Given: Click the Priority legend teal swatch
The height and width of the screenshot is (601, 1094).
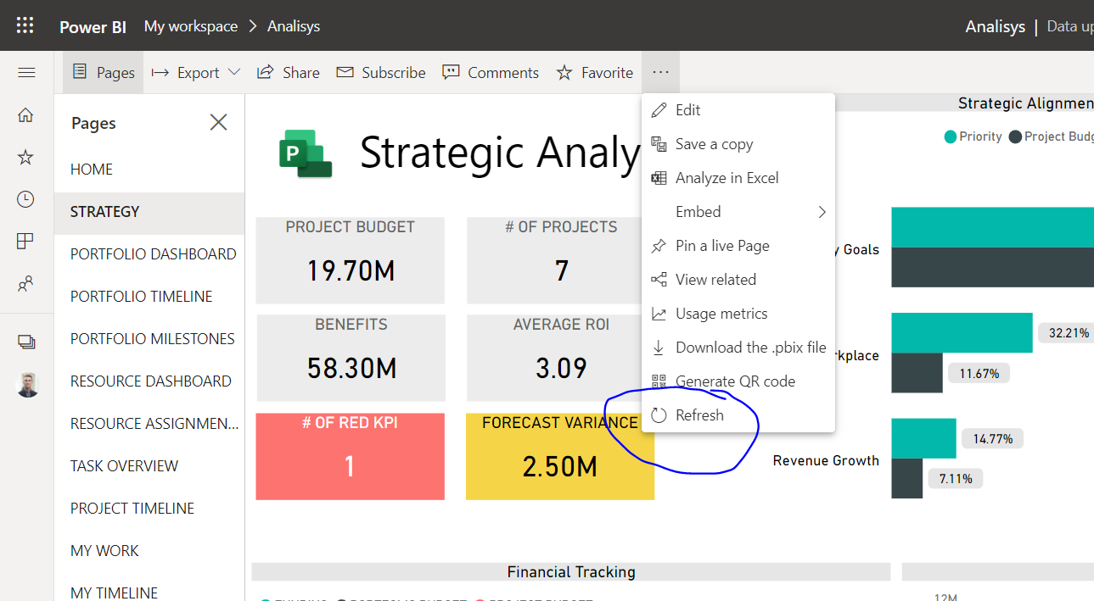Looking at the screenshot, I should (951, 136).
